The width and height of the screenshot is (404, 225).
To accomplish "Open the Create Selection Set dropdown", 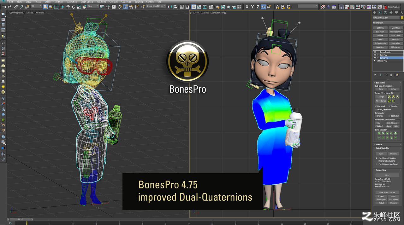I will (x=156, y=6).
